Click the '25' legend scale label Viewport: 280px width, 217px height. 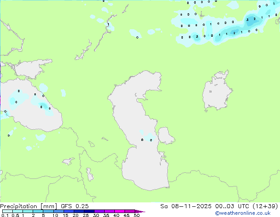[86, 215]
